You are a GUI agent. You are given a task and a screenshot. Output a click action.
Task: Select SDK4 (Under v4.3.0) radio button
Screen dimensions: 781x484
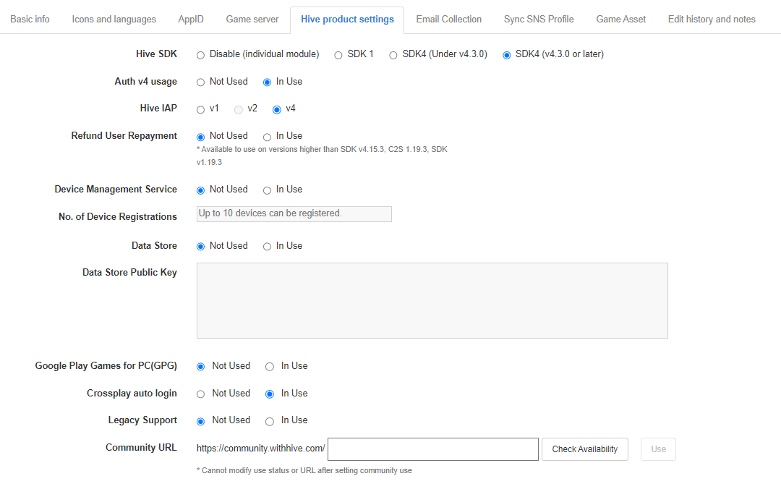tap(393, 55)
